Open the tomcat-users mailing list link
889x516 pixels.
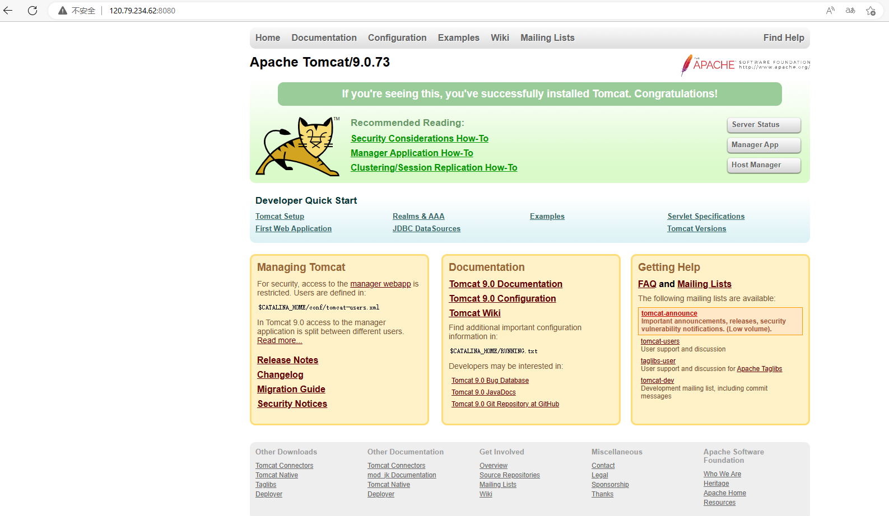pos(660,341)
